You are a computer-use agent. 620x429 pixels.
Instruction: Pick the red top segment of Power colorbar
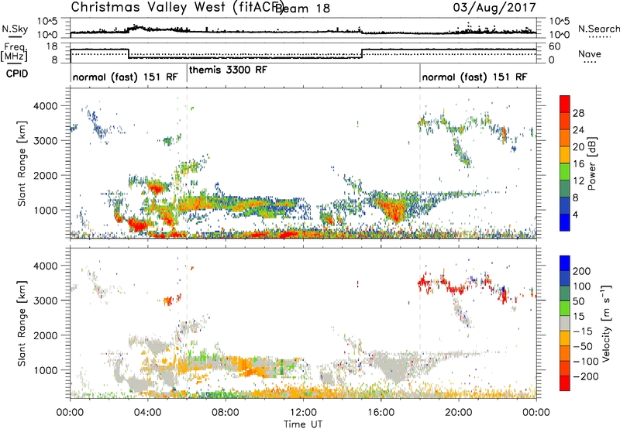tap(565, 104)
